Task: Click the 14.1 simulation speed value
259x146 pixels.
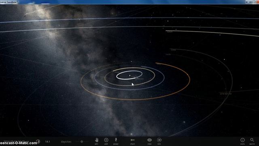Action: tap(48, 142)
